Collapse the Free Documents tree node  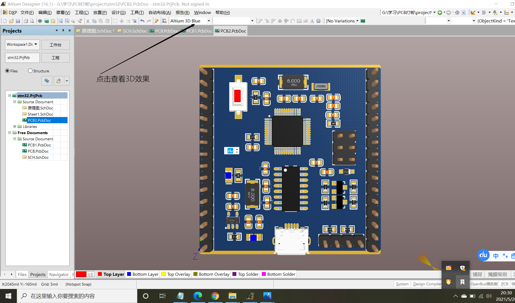10,133
